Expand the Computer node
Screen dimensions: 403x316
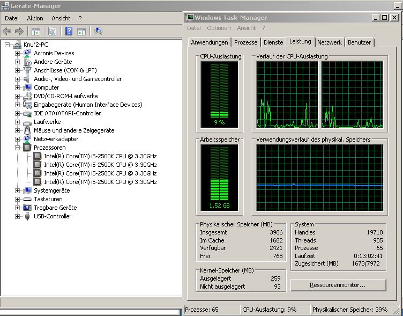tap(17, 87)
